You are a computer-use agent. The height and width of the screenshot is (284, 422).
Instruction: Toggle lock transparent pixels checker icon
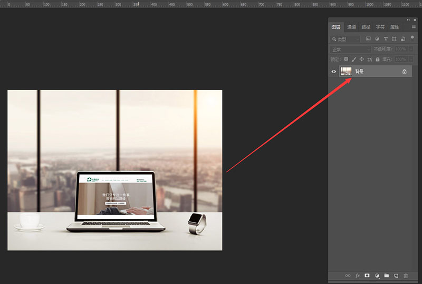tap(346, 59)
